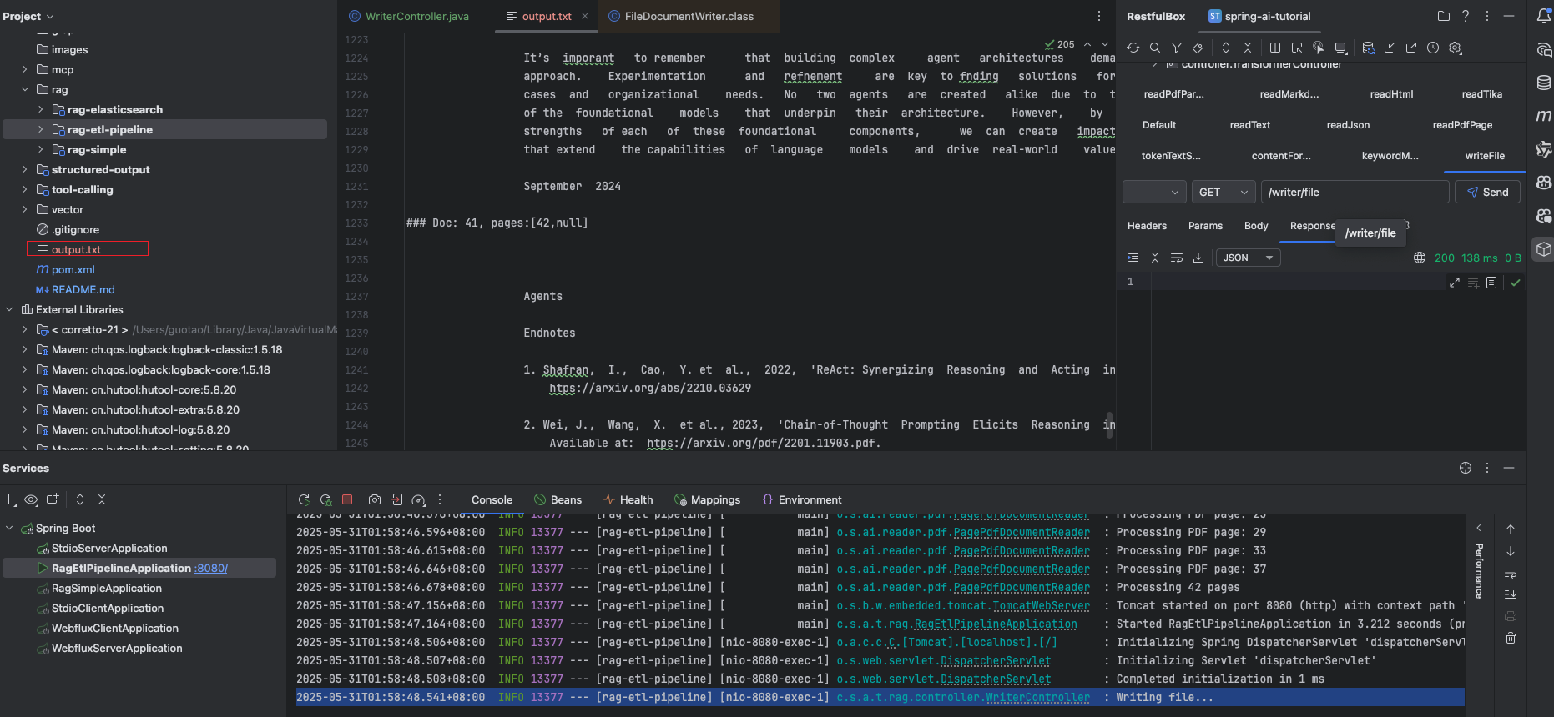
Task: Clear console with trash icon
Action: pos(1511,638)
